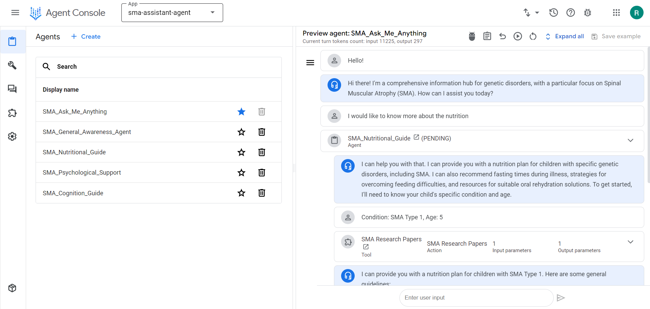The height and width of the screenshot is (309, 650).
Task: Click the panel divider drag handle
Action: 294,168
